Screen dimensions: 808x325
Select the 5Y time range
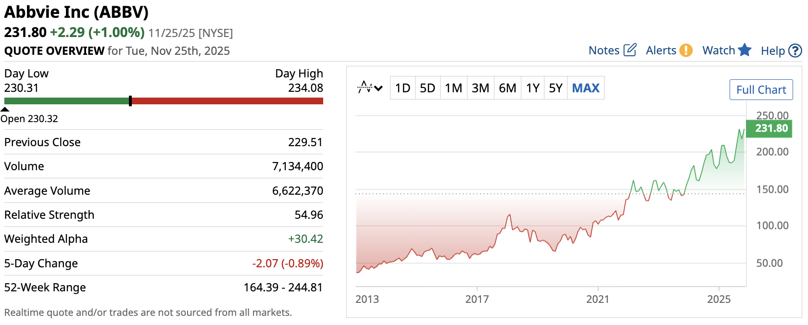(555, 88)
